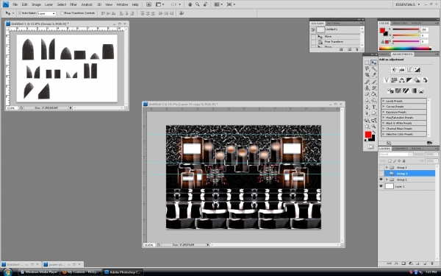Open the Auto-Select Layer dropdown
The image size is (441, 276).
(x=47, y=13)
